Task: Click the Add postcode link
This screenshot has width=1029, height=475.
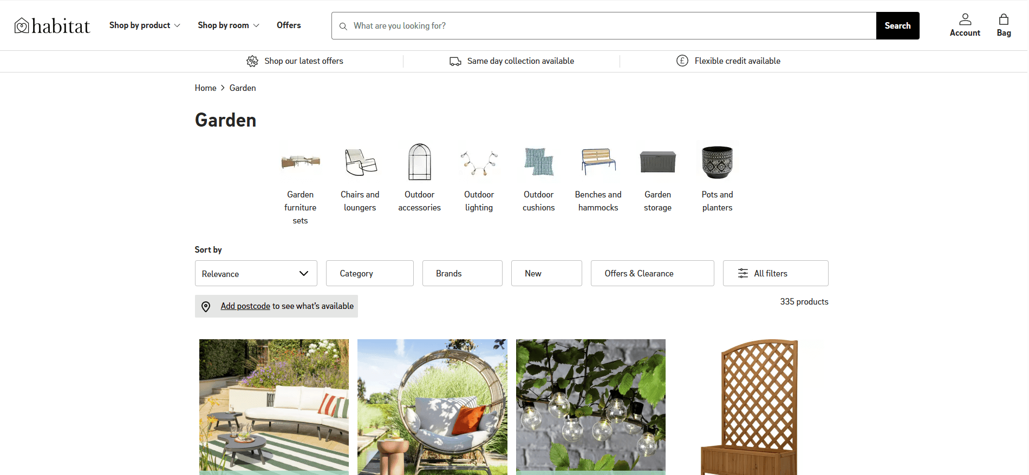Action: click(245, 306)
